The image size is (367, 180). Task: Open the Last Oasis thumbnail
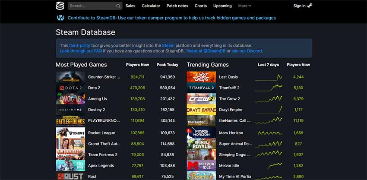(x=201, y=77)
